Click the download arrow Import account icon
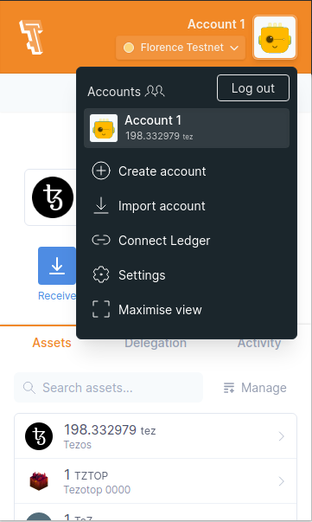This screenshot has height=522, width=312. [101, 206]
